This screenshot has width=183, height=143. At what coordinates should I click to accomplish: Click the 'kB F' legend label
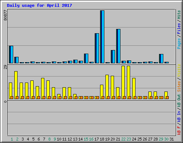tap(179, 130)
